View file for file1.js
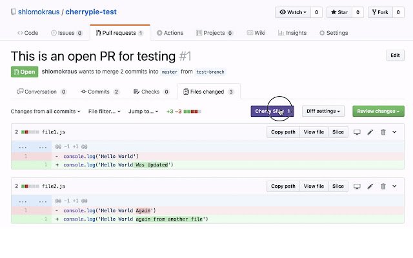 point(314,132)
